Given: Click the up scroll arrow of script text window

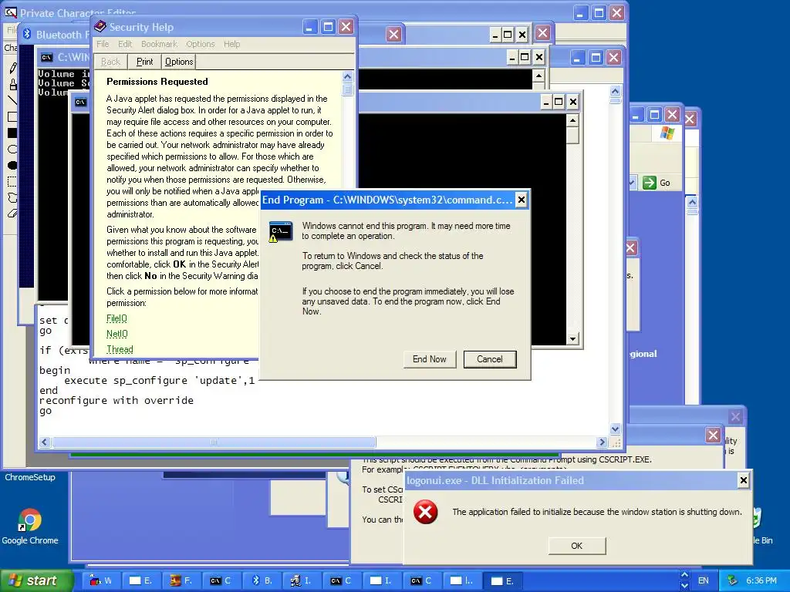Looking at the screenshot, I should coord(615,92).
